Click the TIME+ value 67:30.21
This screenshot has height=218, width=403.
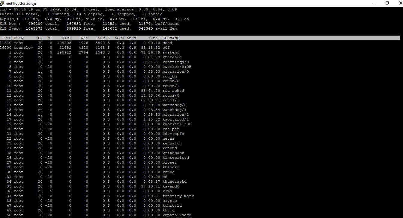(151, 100)
